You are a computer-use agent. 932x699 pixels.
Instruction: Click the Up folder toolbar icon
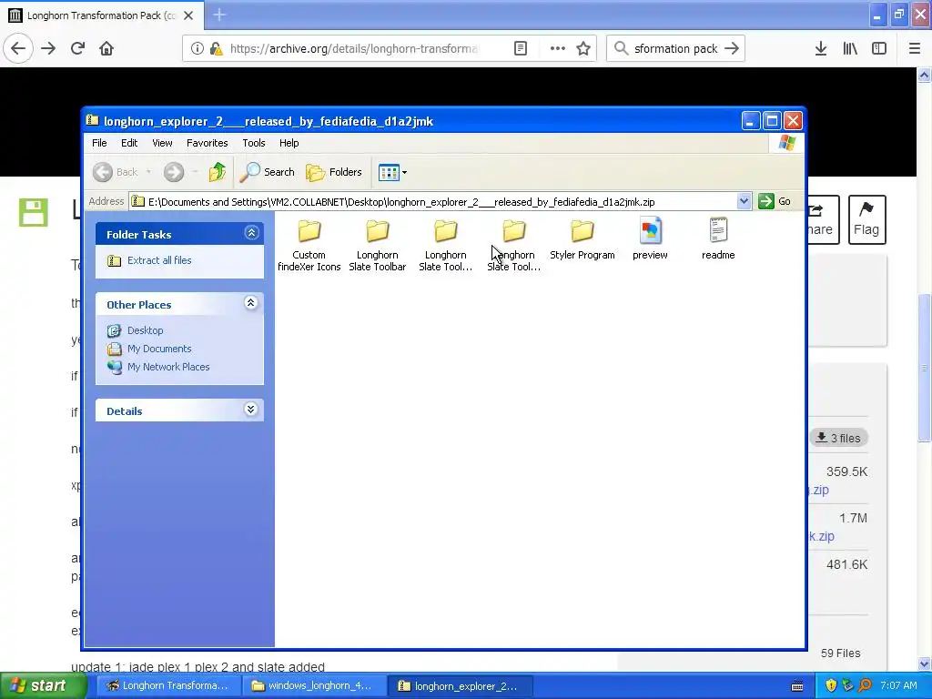coord(217,172)
